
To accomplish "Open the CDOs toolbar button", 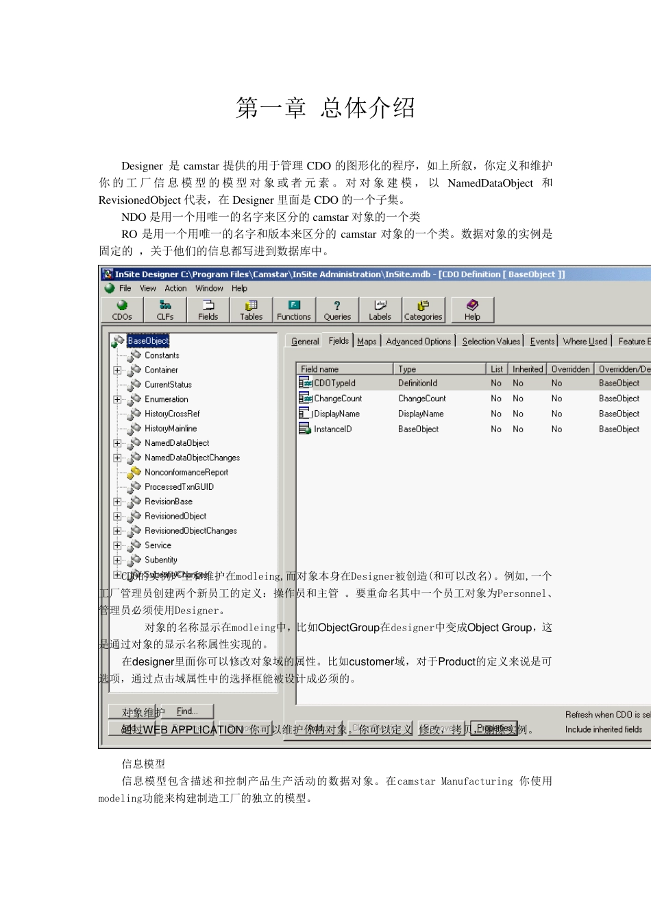I will pos(122,309).
